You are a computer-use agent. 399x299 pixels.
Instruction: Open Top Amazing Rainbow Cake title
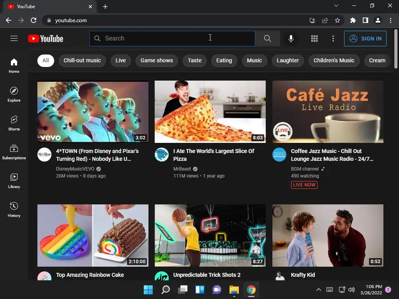coord(90,275)
